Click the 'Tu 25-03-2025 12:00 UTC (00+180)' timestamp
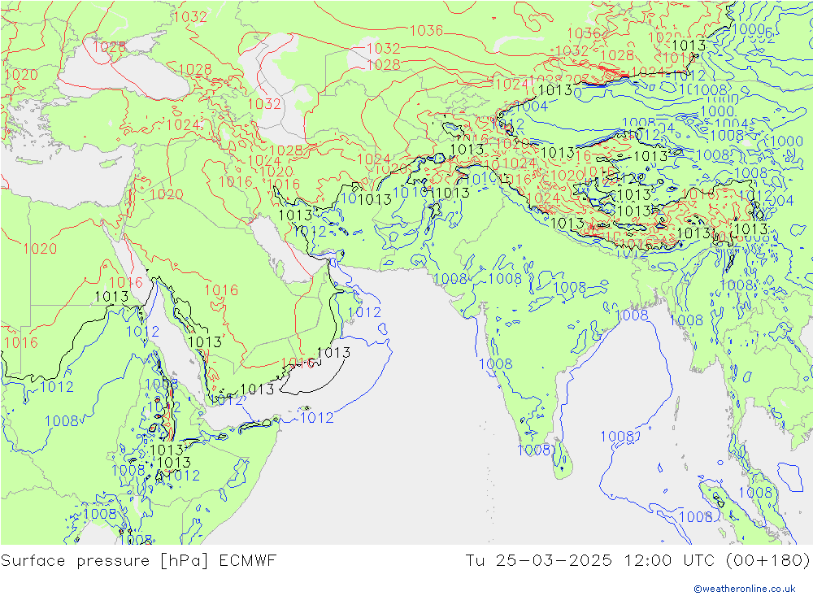The image size is (813, 596). click(637, 561)
